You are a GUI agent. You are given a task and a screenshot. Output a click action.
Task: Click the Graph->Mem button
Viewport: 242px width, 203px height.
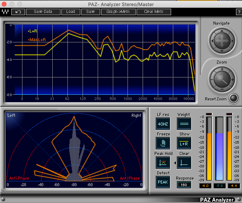(118, 12)
